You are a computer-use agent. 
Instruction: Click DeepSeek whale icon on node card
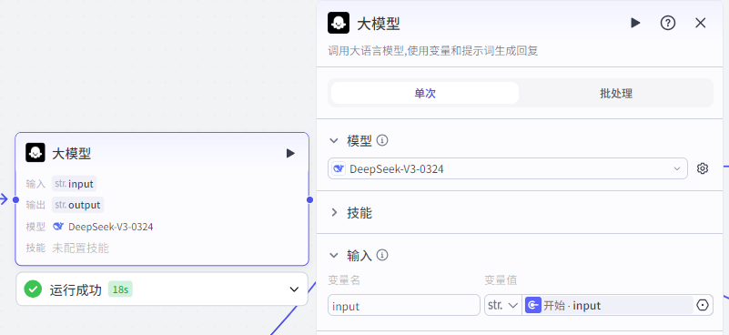pyautogui.click(x=58, y=227)
